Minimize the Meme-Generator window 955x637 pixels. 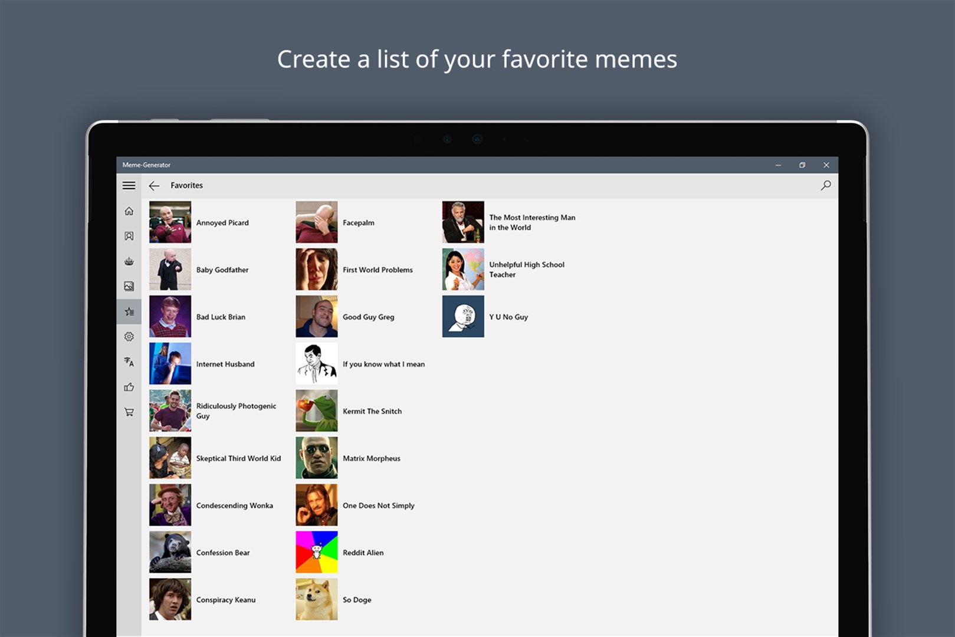[778, 165]
